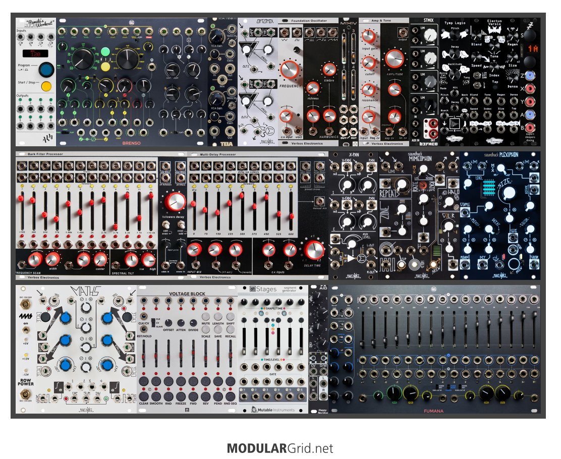Image resolution: width=561 pixels, height=459 pixels.
Task: Click the Make Noise logo under Maths
Action: point(87,410)
